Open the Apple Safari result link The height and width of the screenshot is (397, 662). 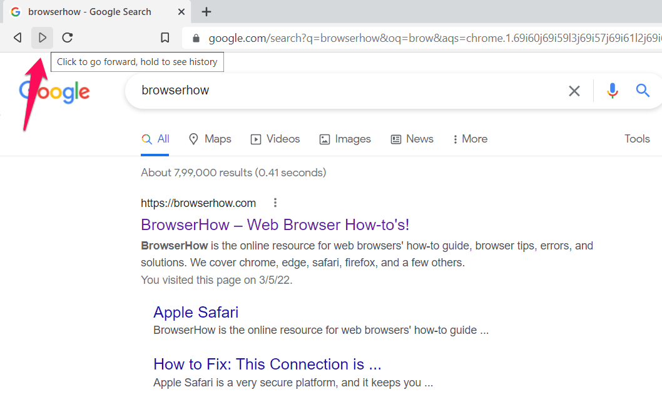pos(196,312)
